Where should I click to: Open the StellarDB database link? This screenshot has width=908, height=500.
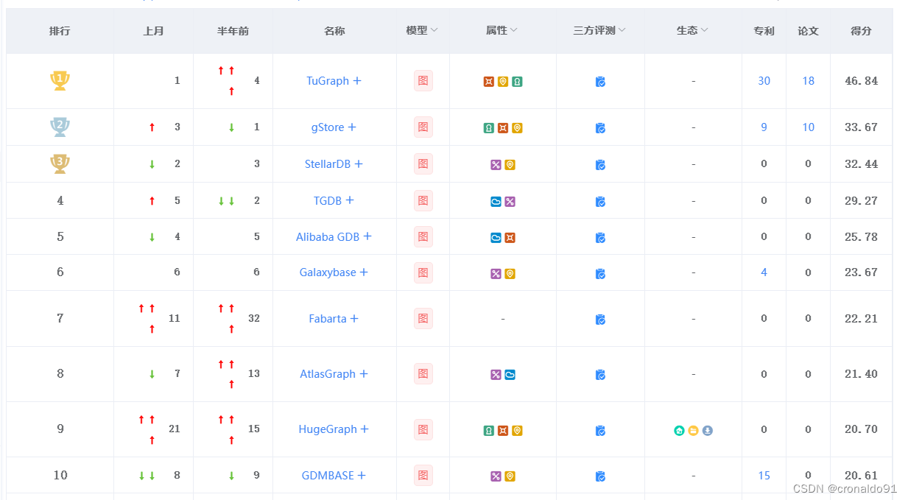(x=328, y=164)
